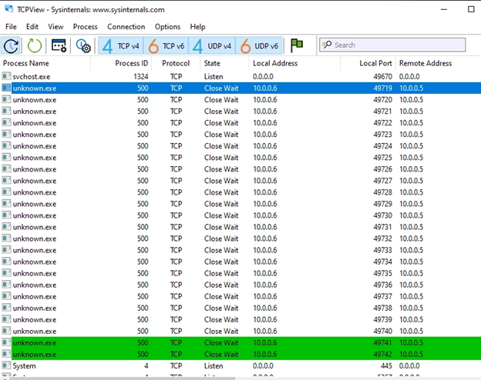Select local port 49727 cell
This screenshot has height=380, width=481.
(382, 181)
